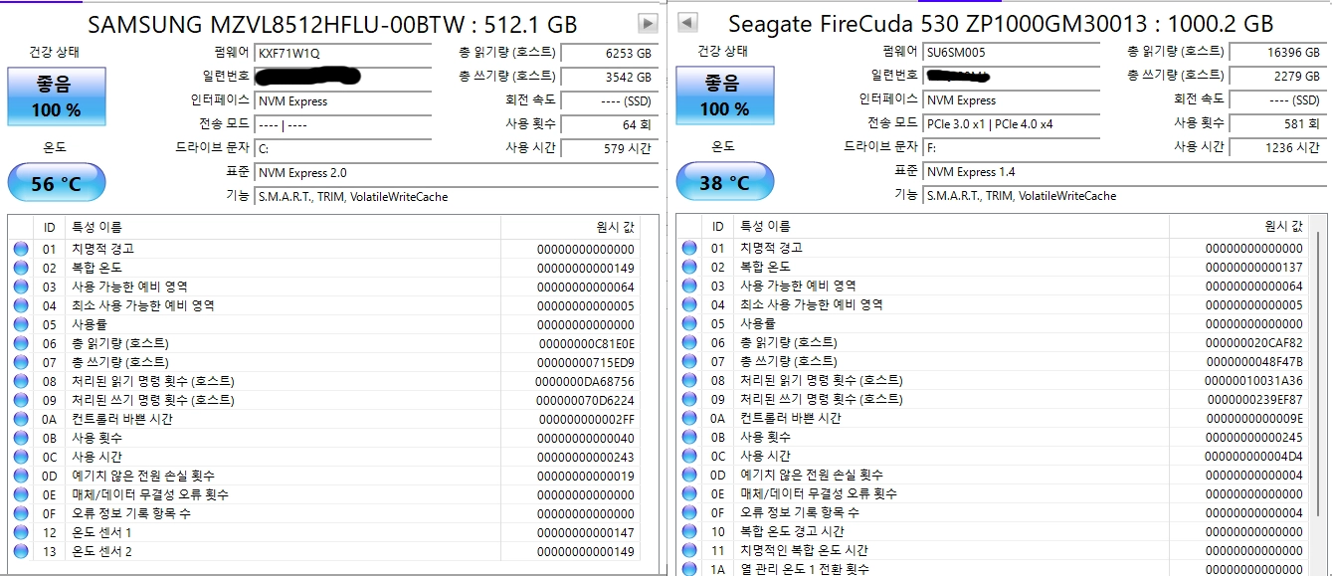The width and height of the screenshot is (1332, 576).
Task: Click Samsung total host writes 3542 GB
Action: 609,77
